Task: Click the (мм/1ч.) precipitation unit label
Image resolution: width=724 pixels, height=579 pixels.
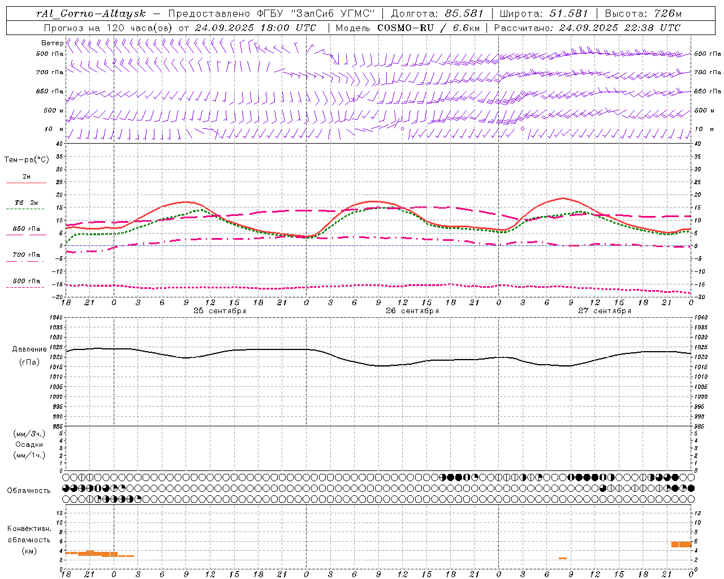Action: click(29, 455)
